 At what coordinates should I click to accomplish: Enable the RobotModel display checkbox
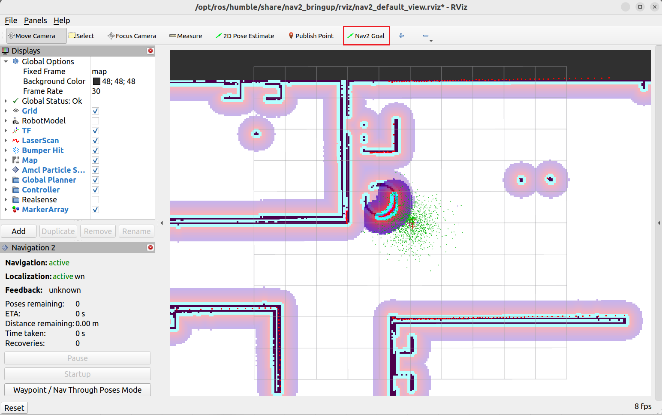click(95, 121)
